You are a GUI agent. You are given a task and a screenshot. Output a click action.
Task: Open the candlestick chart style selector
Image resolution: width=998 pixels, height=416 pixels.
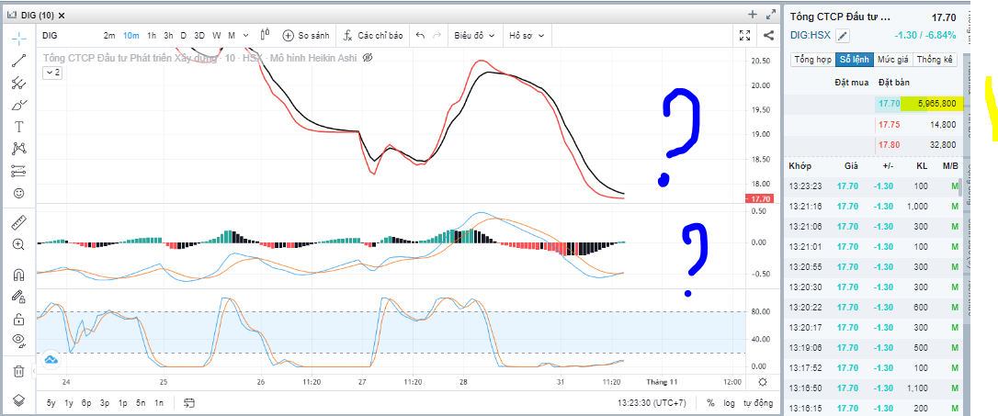point(265,35)
